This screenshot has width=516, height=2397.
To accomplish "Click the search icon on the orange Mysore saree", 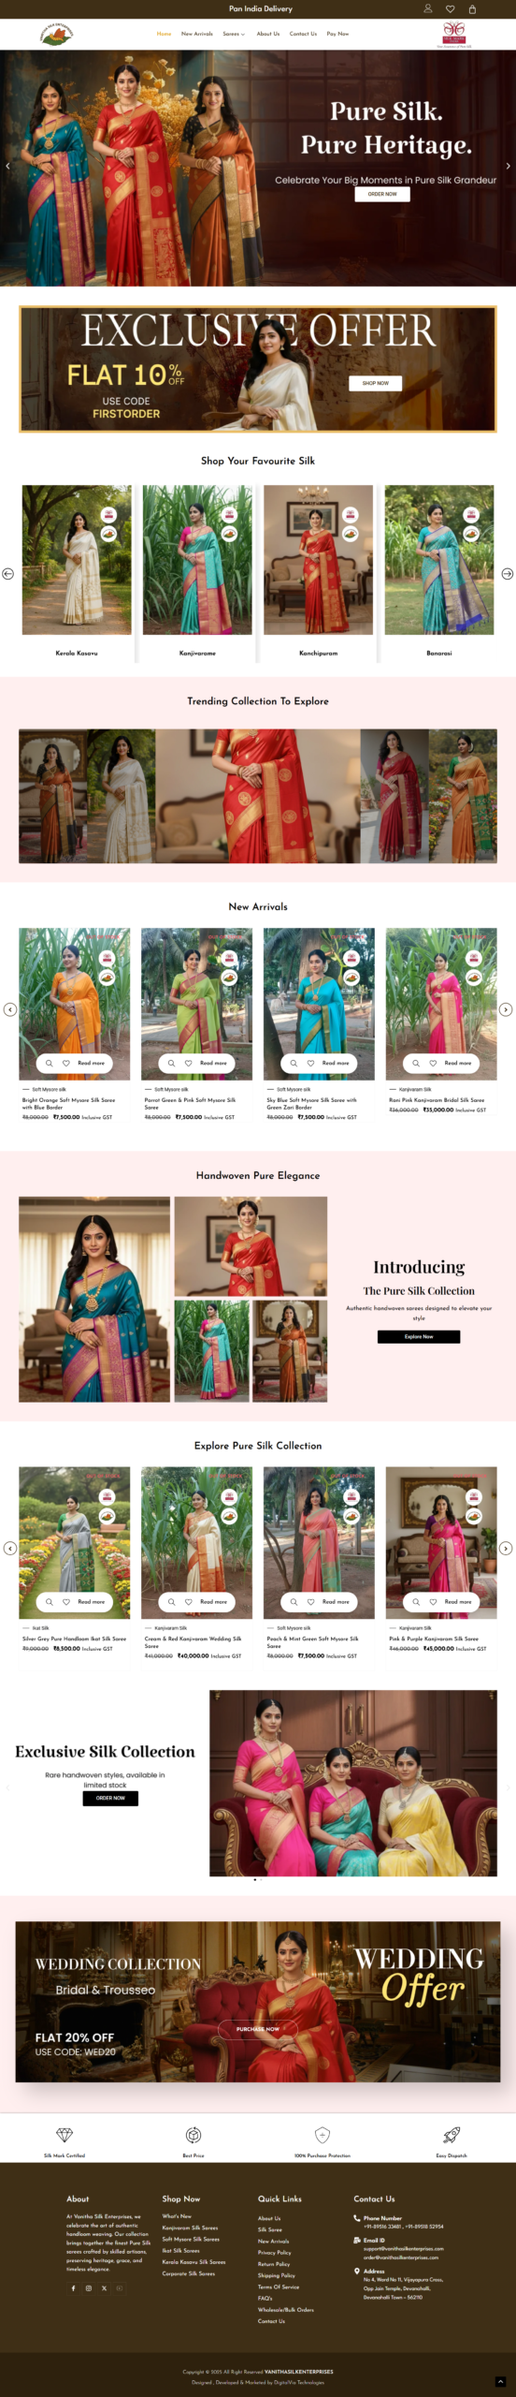I will pyautogui.click(x=49, y=1063).
